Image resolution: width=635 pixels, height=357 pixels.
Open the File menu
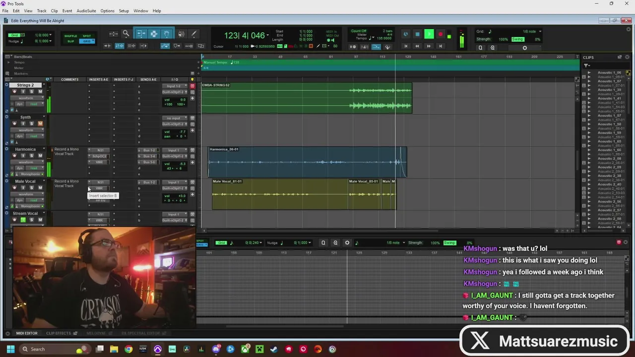point(5,11)
